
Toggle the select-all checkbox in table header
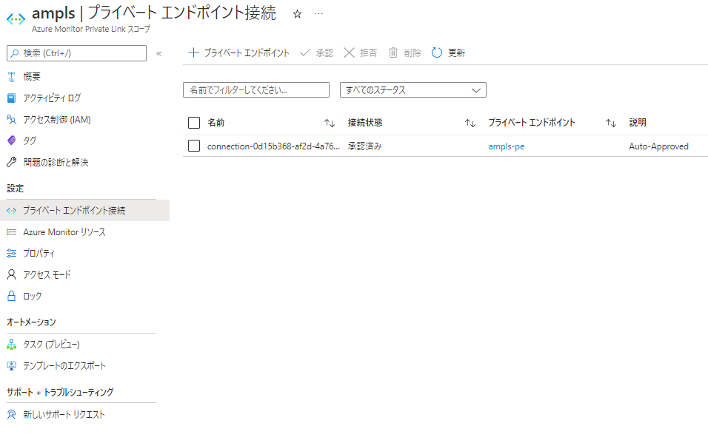194,123
